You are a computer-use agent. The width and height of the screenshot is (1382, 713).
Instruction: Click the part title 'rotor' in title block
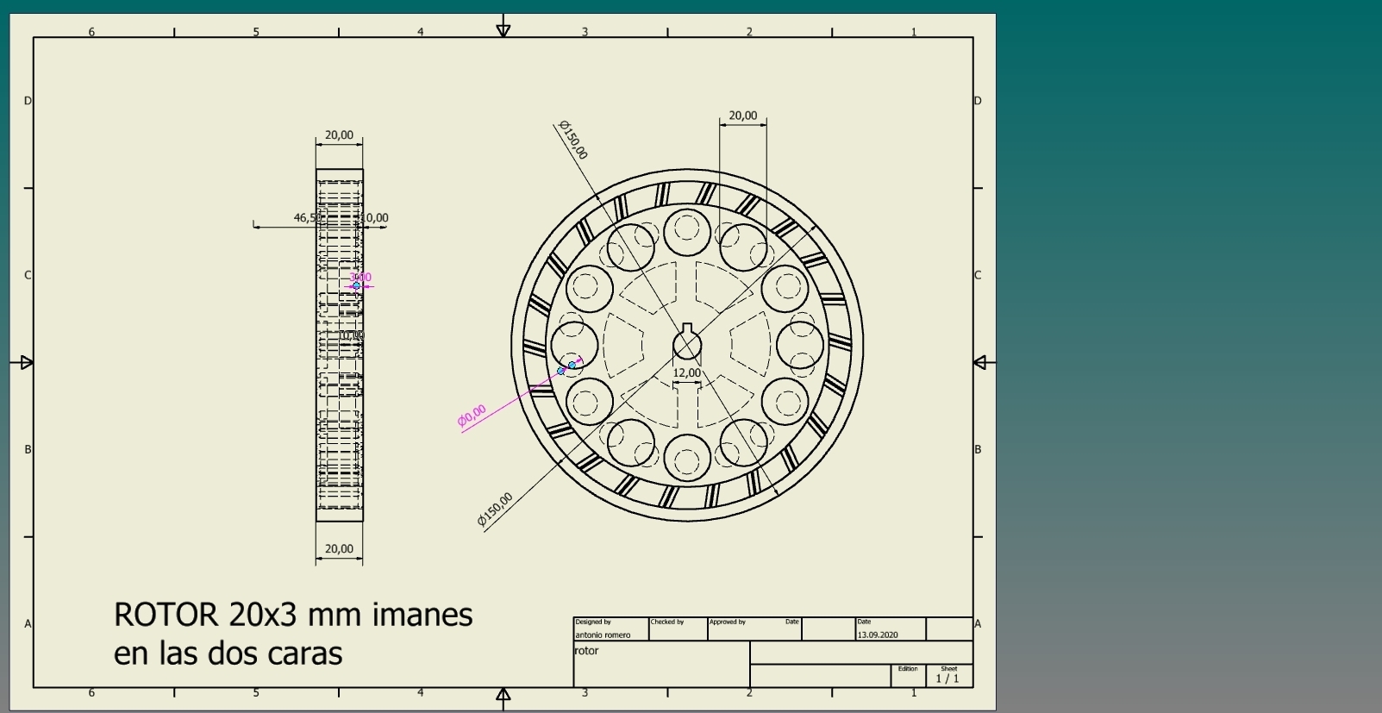(586, 651)
